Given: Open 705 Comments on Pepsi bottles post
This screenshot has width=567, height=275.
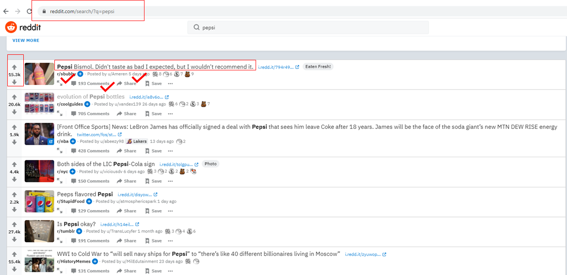Looking at the screenshot, I should [90, 114].
